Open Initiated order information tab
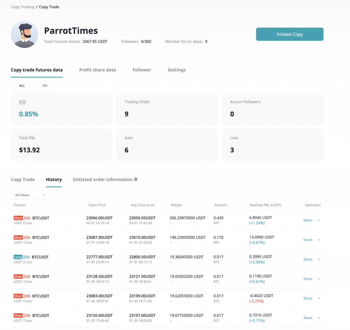The width and height of the screenshot is (350, 330). click(x=103, y=179)
